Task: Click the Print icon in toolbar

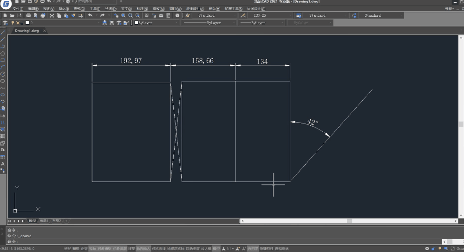Action: point(28,15)
